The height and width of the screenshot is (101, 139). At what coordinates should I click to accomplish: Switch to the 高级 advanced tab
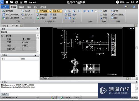click(29, 7)
